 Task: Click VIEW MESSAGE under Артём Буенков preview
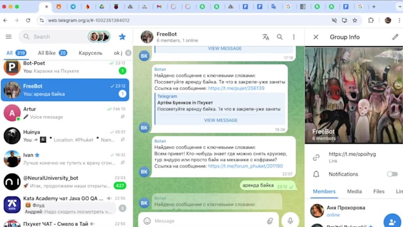(221, 120)
